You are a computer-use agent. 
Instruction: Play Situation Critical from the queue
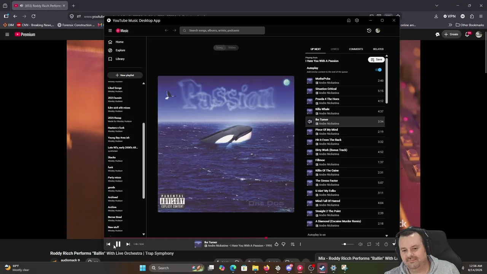tap(345, 91)
